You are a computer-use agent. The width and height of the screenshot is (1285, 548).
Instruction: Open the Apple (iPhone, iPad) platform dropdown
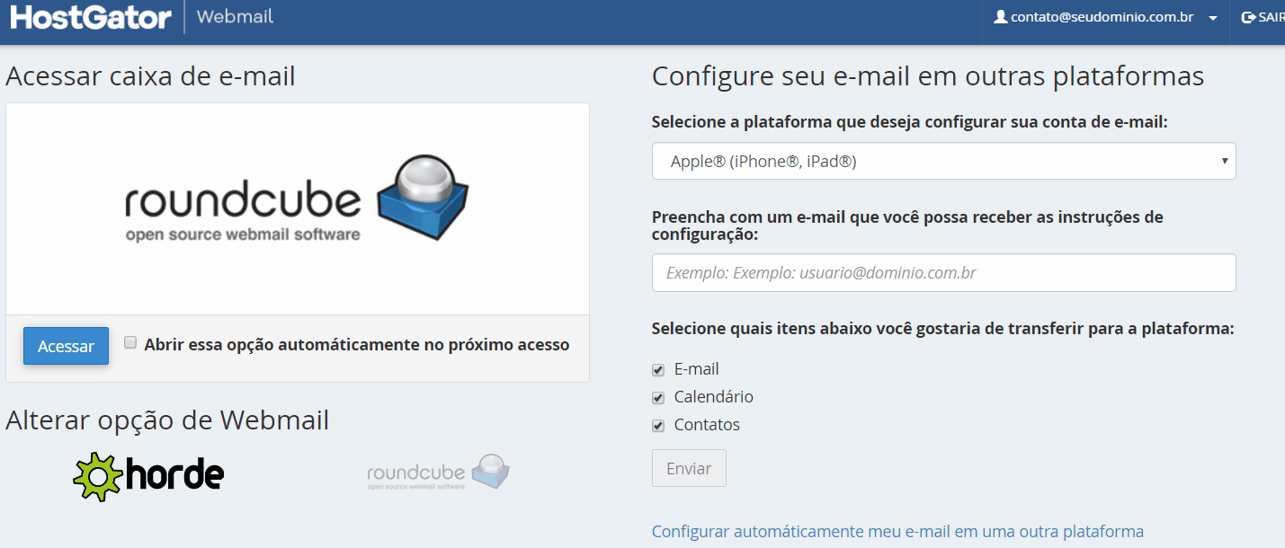(943, 161)
